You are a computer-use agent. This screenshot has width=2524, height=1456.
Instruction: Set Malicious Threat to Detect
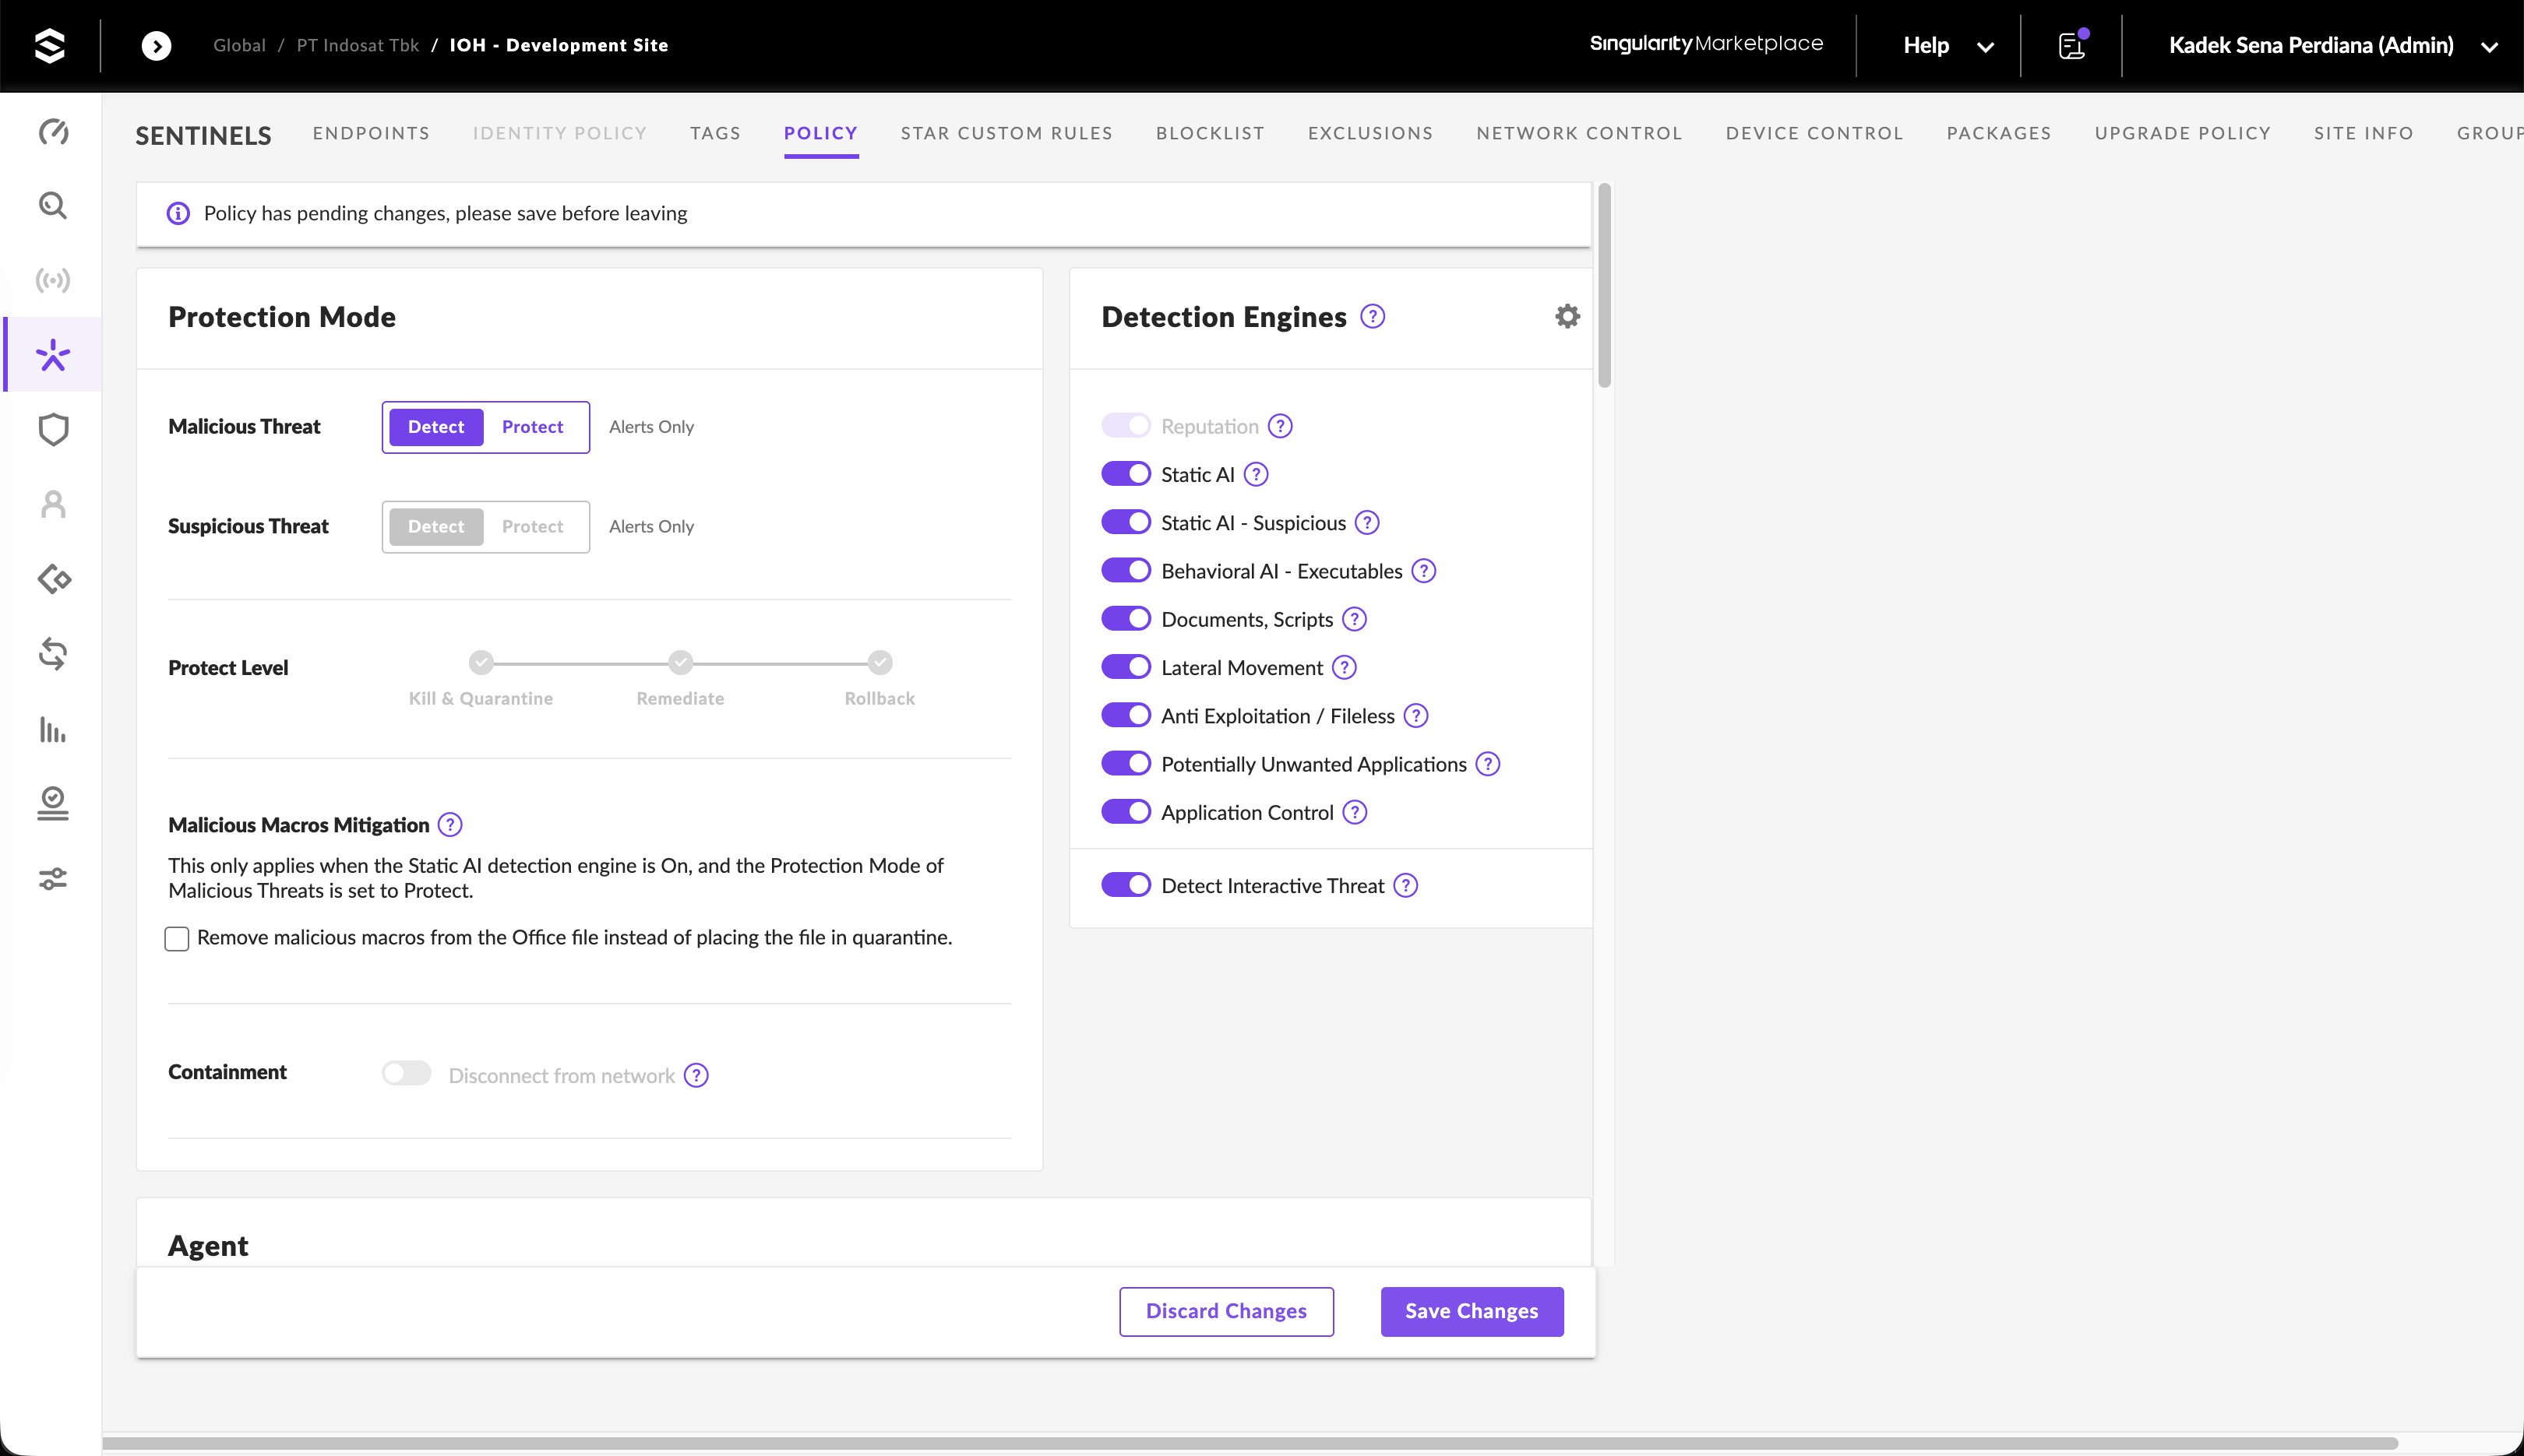[x=436, y=427]
